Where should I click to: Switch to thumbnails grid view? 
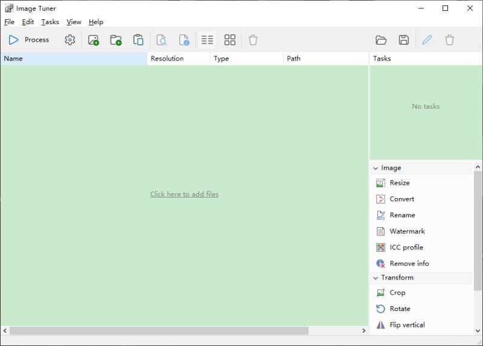[x=230, y=40]
